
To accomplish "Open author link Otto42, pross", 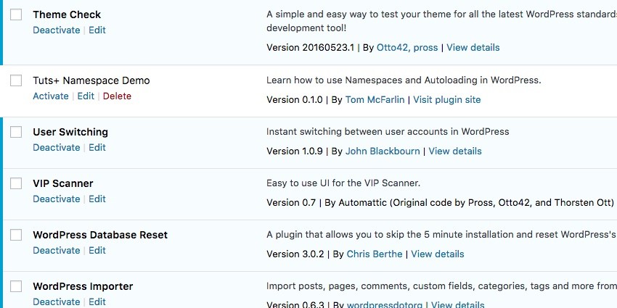I will [407, 48].
